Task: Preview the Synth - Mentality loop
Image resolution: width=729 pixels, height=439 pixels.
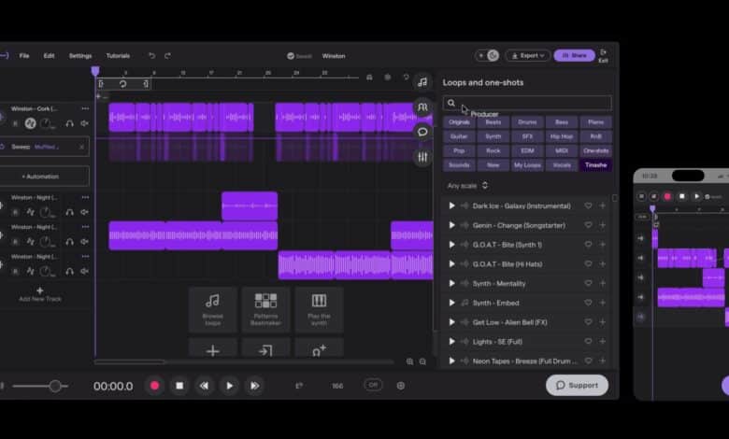Action: click(451, 283)
